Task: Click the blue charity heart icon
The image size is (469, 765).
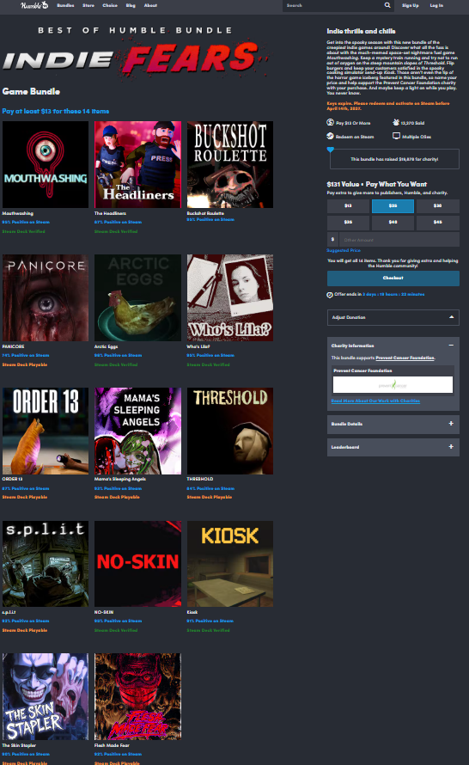Action: pyautogui.click(x=331, y=150)
